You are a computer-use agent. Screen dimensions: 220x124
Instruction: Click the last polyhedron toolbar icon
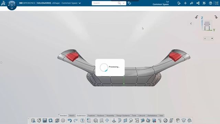[189, 121]
